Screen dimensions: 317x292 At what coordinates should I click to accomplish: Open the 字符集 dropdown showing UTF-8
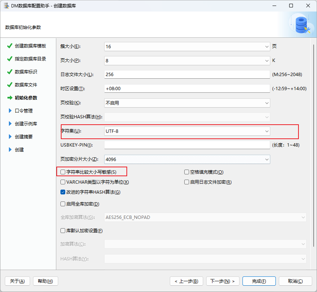[187, 131]
